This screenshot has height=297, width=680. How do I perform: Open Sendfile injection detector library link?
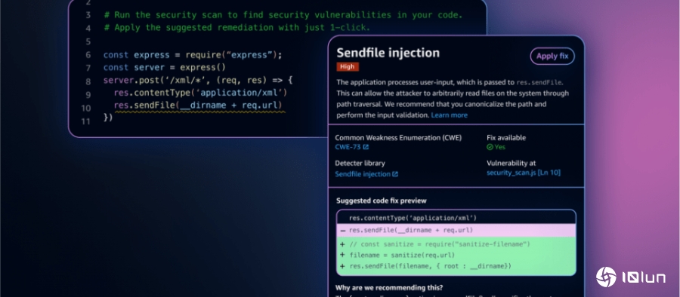pyautogui.click(x=363, y=174)
